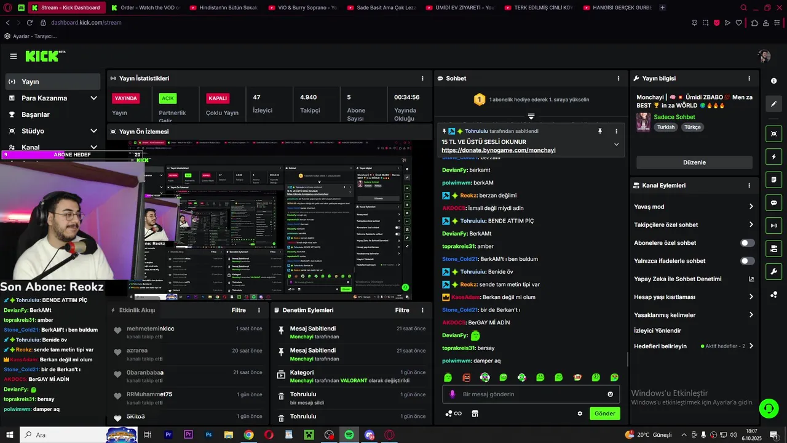Open Hedefleri belirleyin arrow

point(751,346)
